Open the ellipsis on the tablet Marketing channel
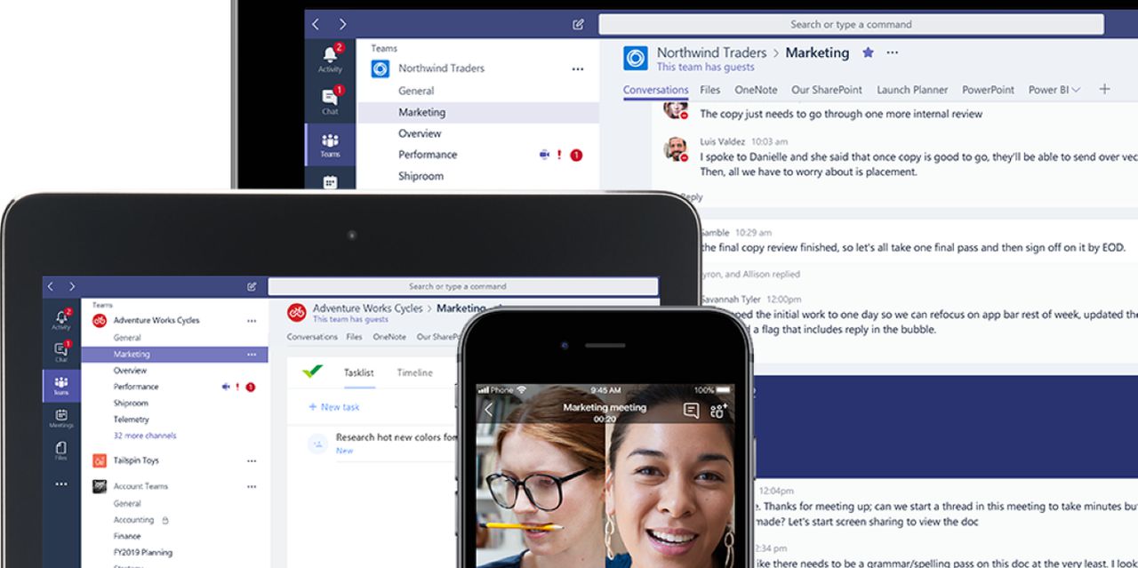1138x568 pixels. point(252,355)
